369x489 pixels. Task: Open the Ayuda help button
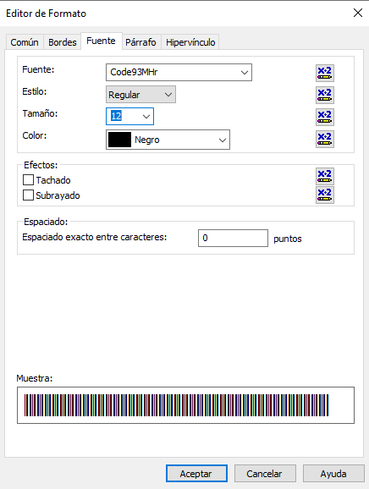tap(333, 474)
